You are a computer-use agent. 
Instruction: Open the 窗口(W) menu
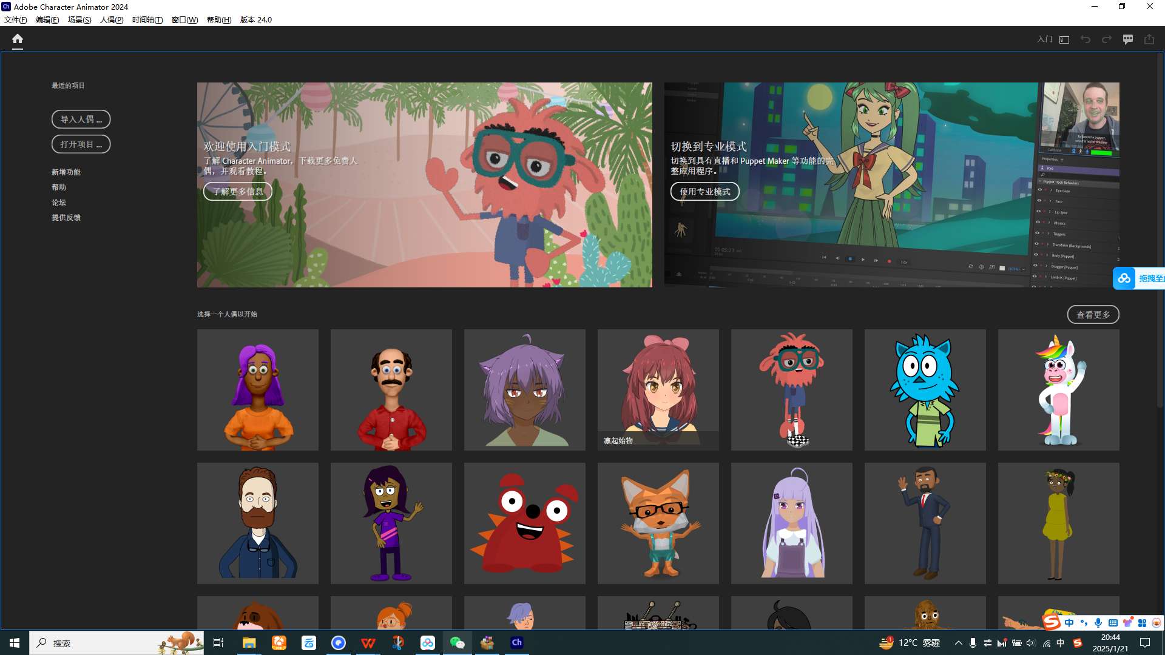185,19
